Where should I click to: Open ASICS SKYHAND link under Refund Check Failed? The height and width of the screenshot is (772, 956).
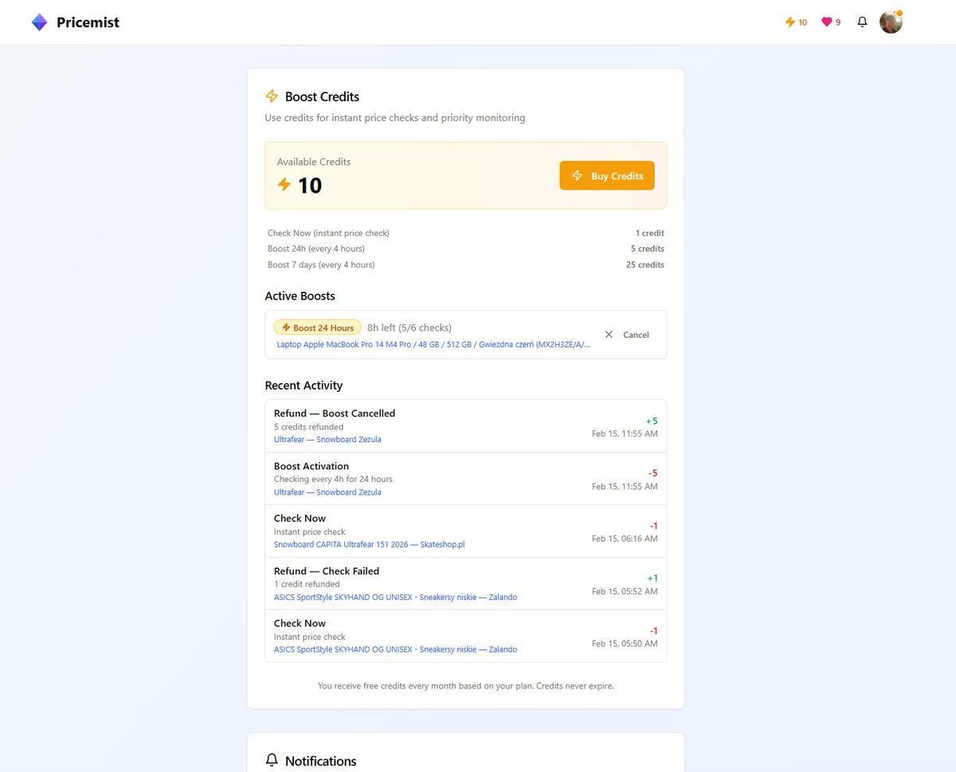(x=395, y=597)
